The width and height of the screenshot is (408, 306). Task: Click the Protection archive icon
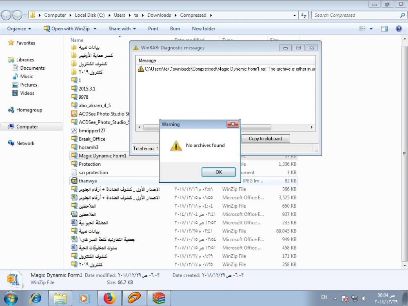pos(74,164)
